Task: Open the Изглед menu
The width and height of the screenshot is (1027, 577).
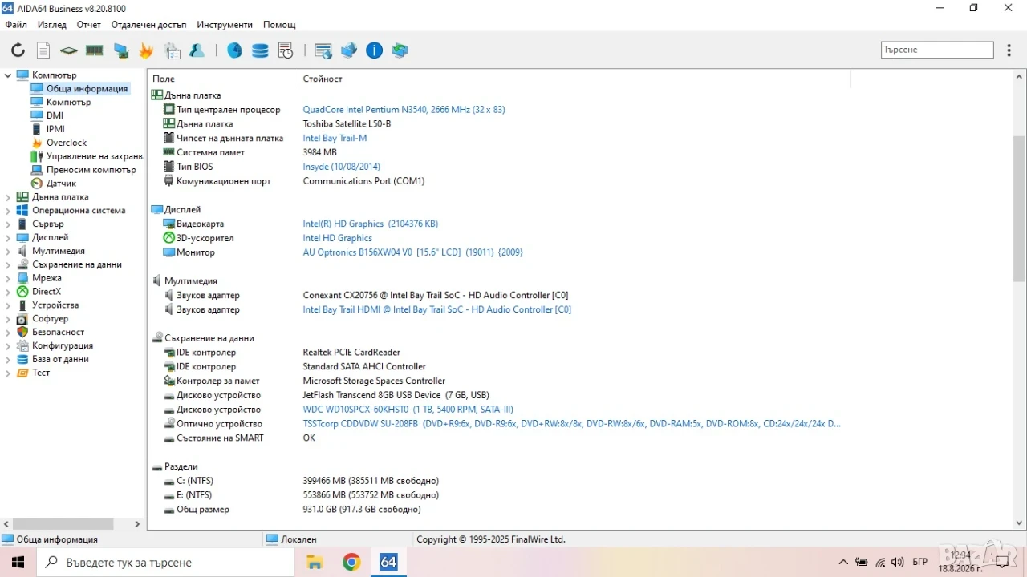Action: point(52,25)
